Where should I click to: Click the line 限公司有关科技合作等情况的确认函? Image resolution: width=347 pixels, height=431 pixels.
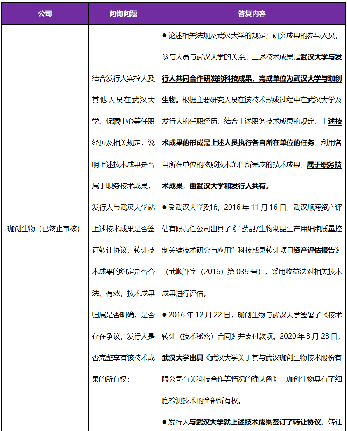252,379
